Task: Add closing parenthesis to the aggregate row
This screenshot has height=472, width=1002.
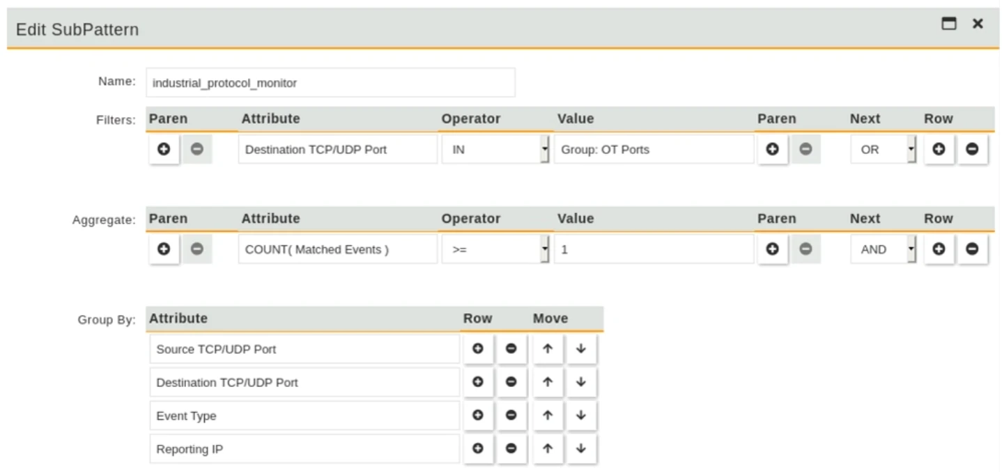Action: [x=772, y=249]
